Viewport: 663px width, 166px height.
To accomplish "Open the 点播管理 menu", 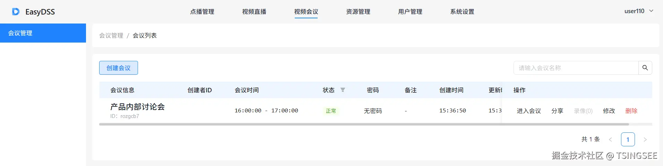I will coord(202,12).
